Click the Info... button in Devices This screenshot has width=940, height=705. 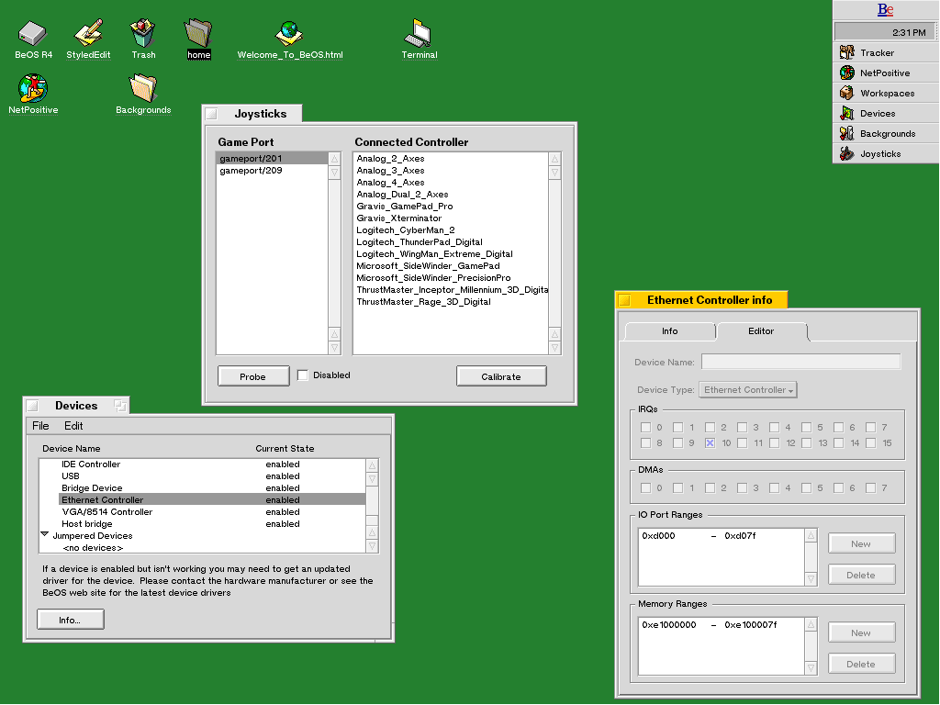tap(70, 620)
